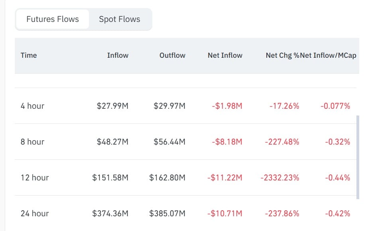Click the $56.44M outflow value
The image size is (368, 231).
pyautogui.click(x=169, y=142)
